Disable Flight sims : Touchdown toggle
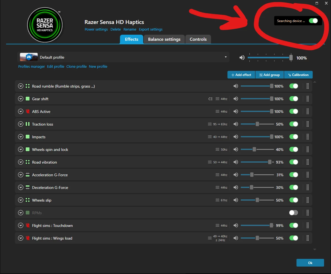Image resolution: width=331 pixels, height=274 pixels. (x=293, y=226)
